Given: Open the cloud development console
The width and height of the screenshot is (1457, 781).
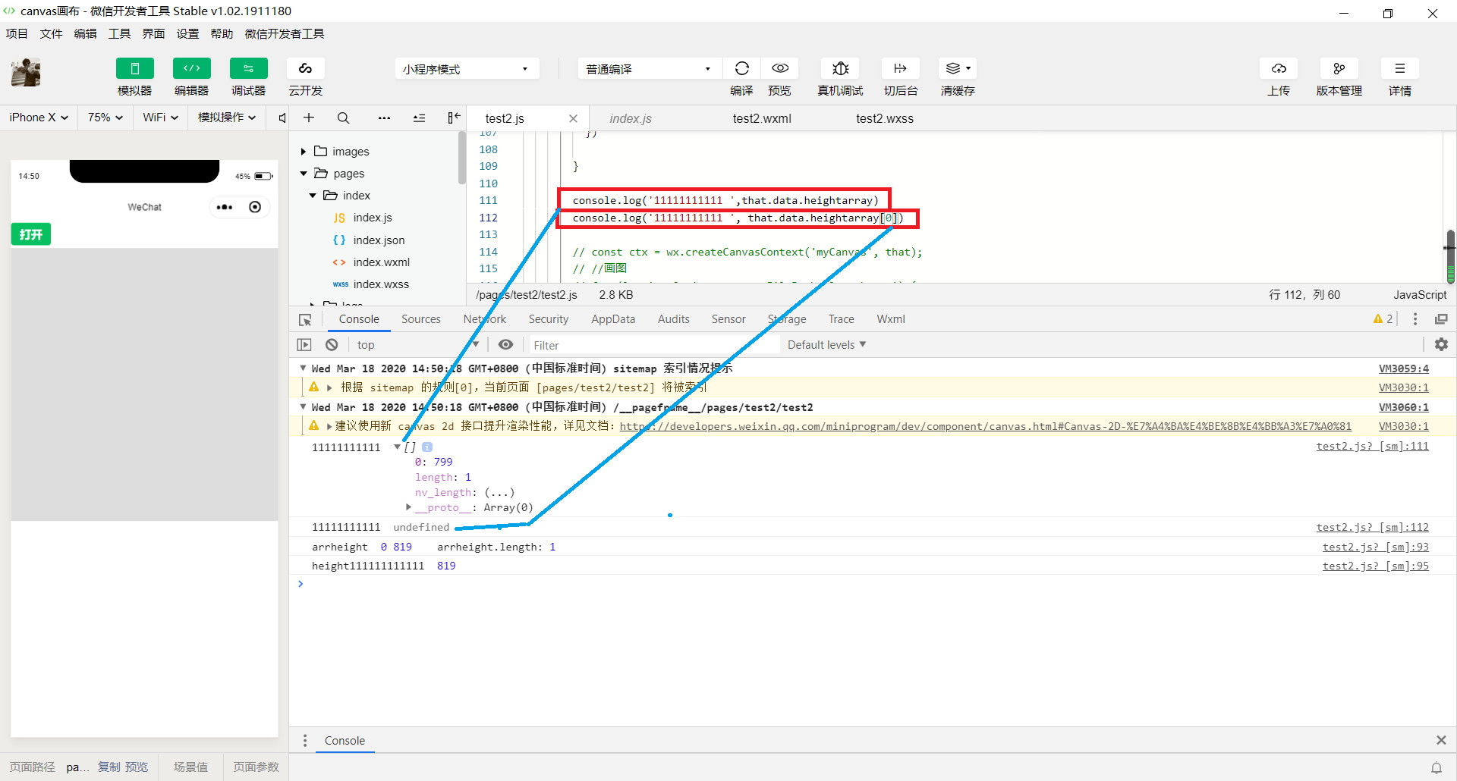Looking at the screenshot, I should click(x=306, y=68).
